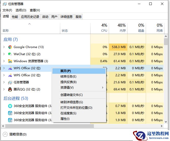The image size is (170, 141).
Task: Switch to the 应用历史记录 tab
Action: [x=30, y=17]
